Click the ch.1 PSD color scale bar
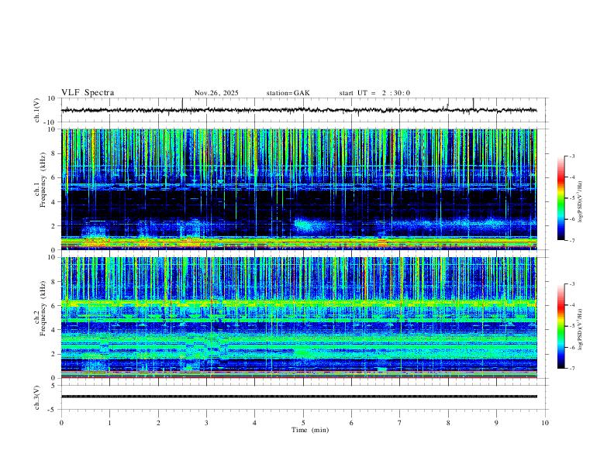 point(561,198)
